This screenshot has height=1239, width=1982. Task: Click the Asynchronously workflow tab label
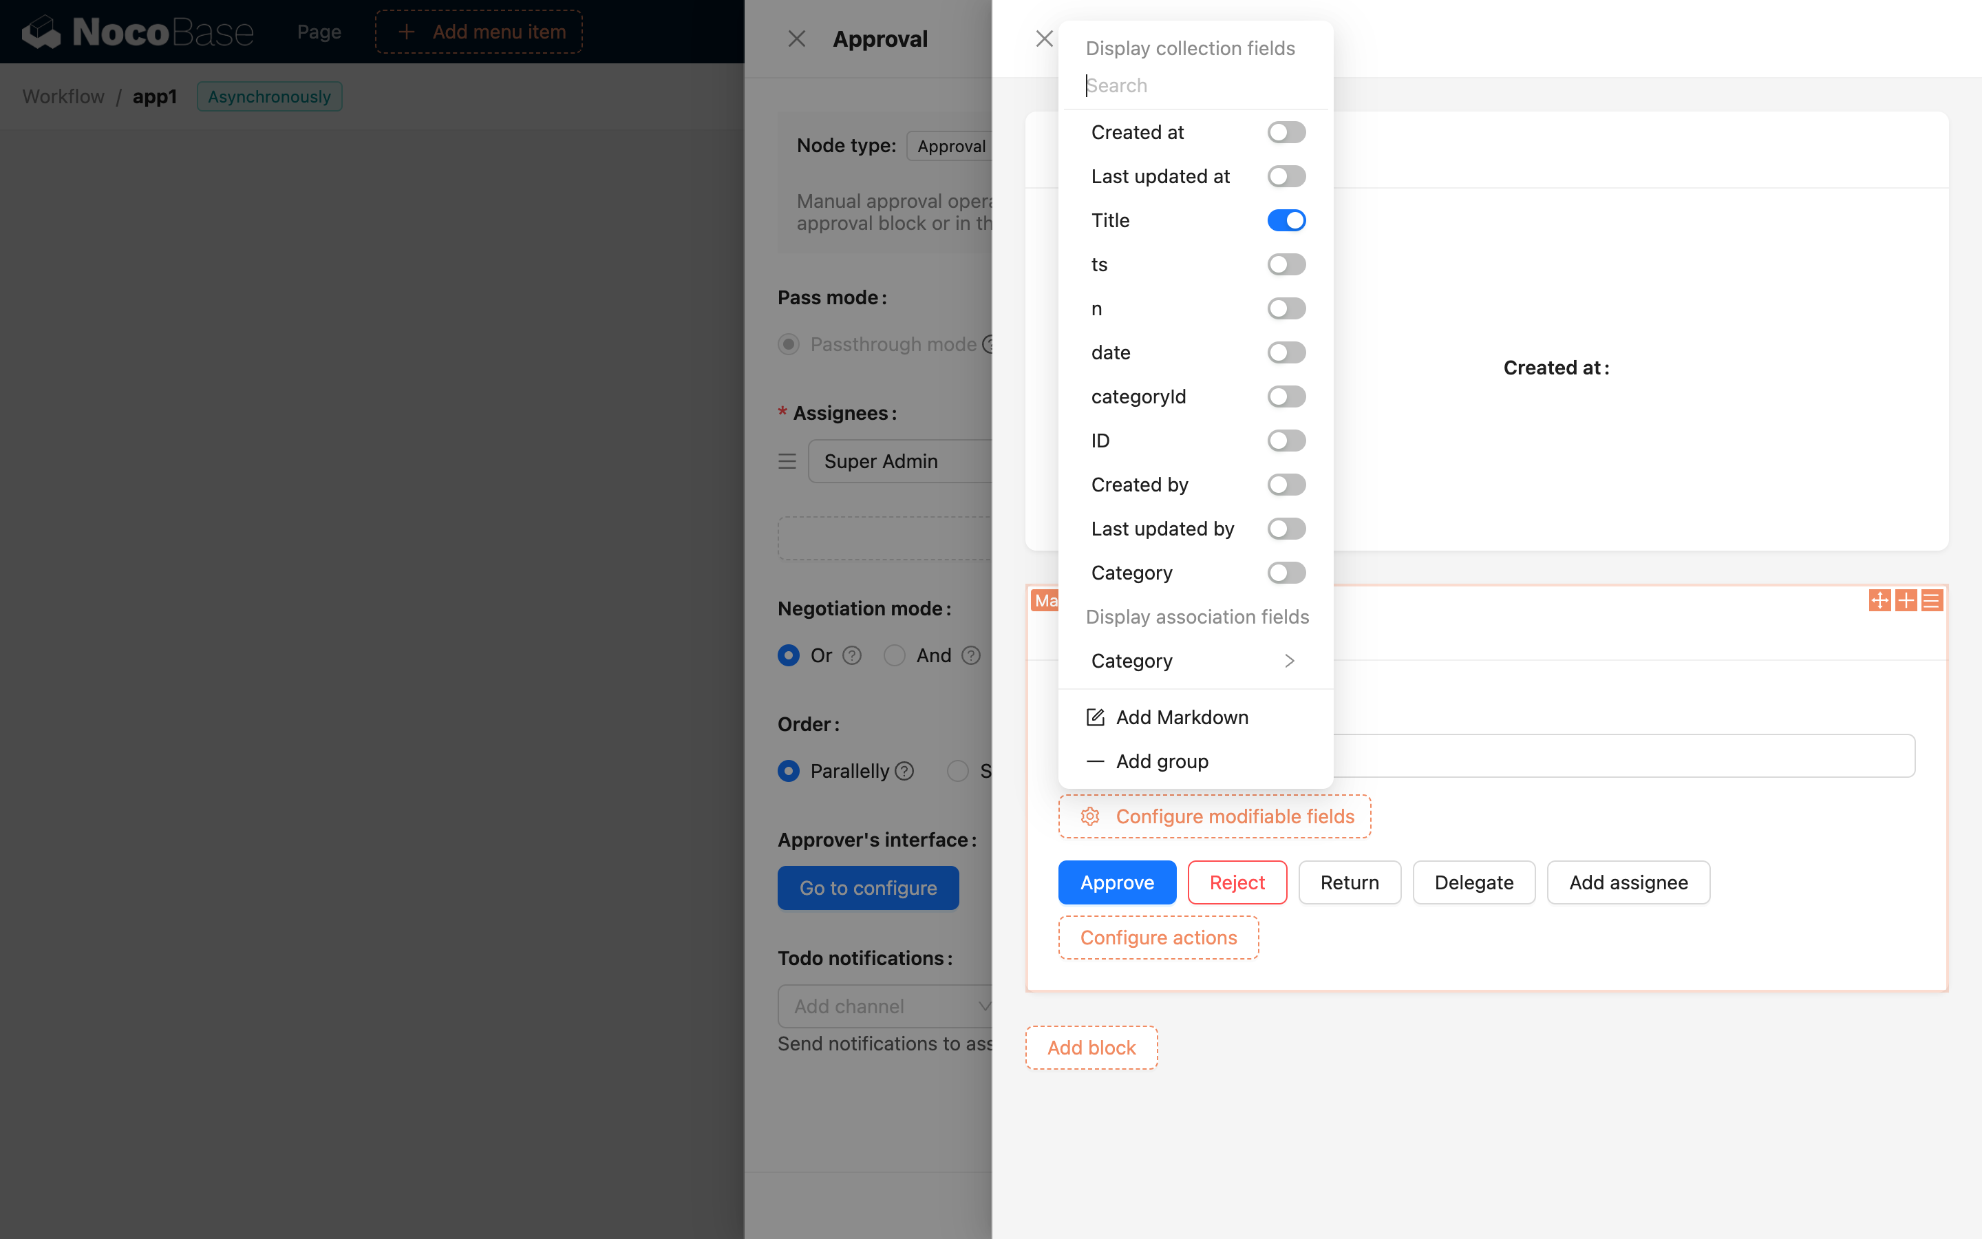[270, 96]
